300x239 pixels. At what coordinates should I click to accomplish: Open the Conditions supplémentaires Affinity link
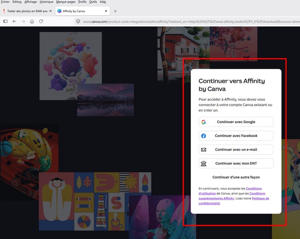click(216, 198)
